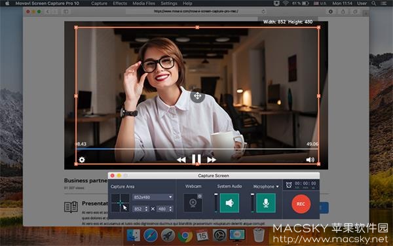Open the webcam settings gear icon
This screenshot has height=246, width=393.
200,196
